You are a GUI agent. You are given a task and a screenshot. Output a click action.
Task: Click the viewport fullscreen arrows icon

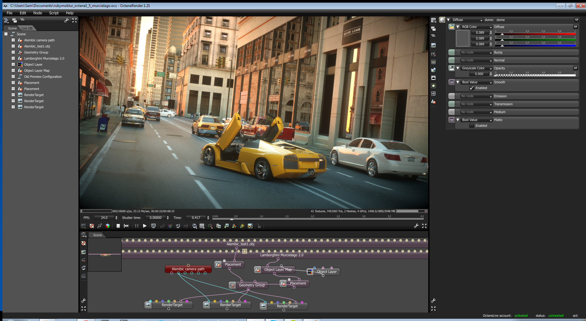424,226
